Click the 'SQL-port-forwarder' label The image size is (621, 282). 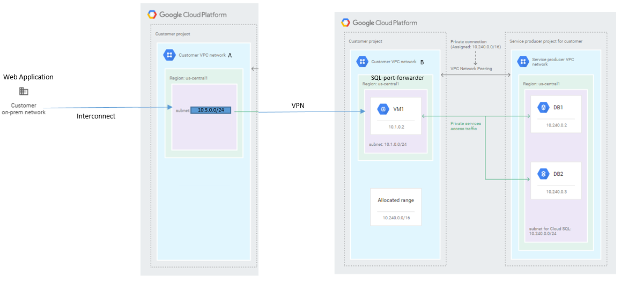(x=397, y=78)
